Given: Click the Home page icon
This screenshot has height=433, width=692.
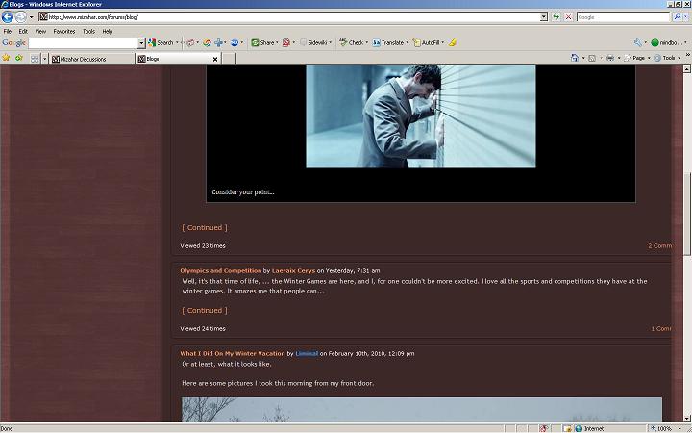Looking at the screenshot, I should pos(574,58).
